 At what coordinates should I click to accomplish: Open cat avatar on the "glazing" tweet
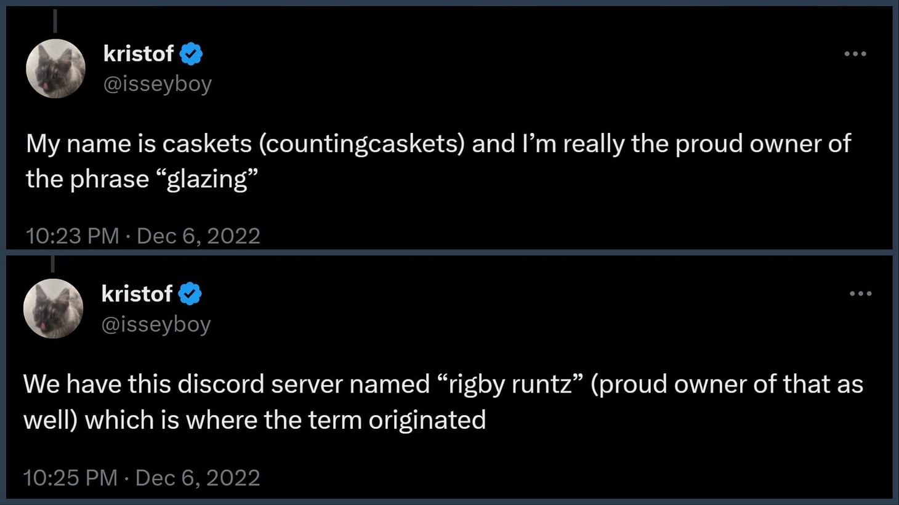click(x=55, y=68)
